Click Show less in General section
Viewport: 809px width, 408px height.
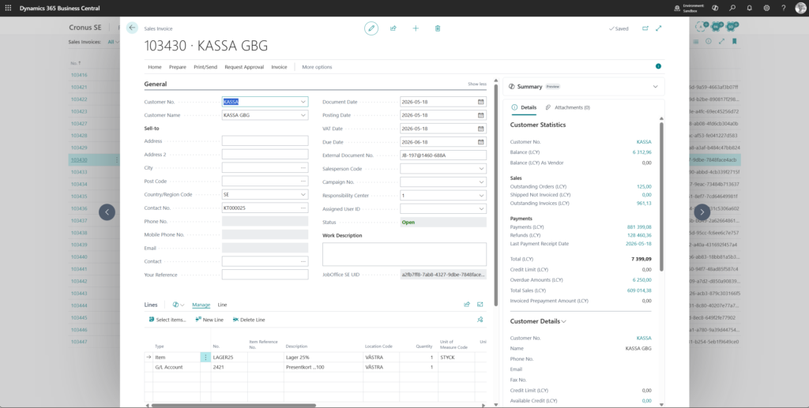click(476, 84)
